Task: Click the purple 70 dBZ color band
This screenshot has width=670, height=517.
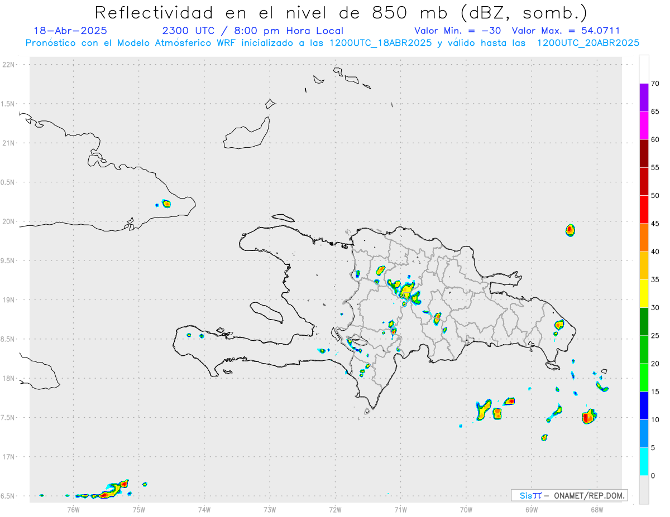Action: pos(644,98)
